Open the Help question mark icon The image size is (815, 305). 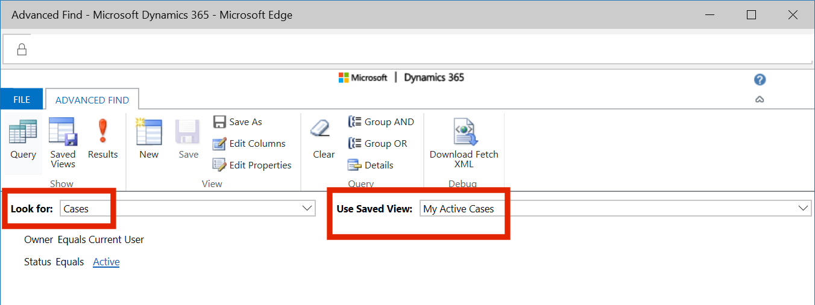pos(760,79)
